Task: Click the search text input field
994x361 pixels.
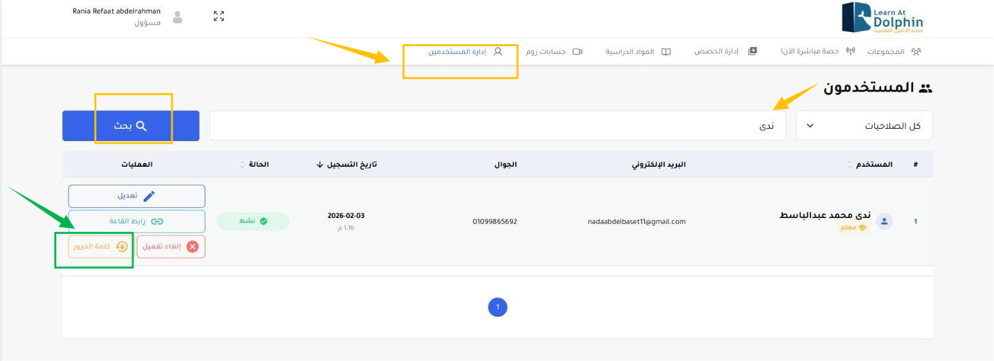Action: (x=497, y=126)
